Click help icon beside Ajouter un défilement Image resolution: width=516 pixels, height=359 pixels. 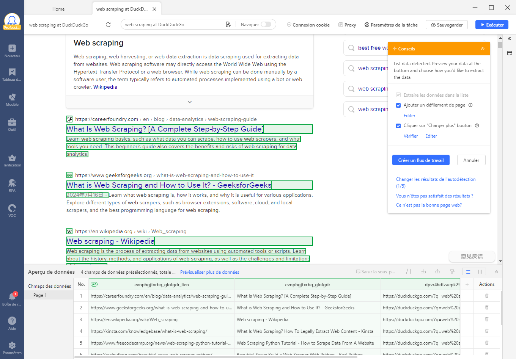point(470,105)
